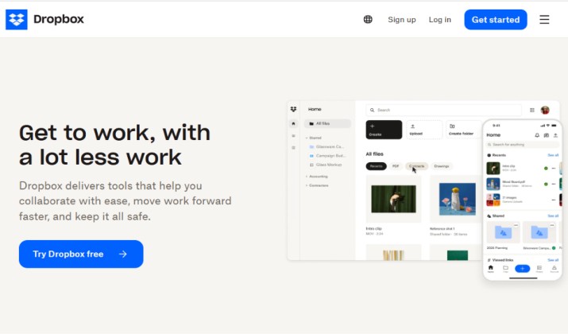568x334 pixels.
Task: Click See all beside Shared on phone
Action: click(553, 216)
